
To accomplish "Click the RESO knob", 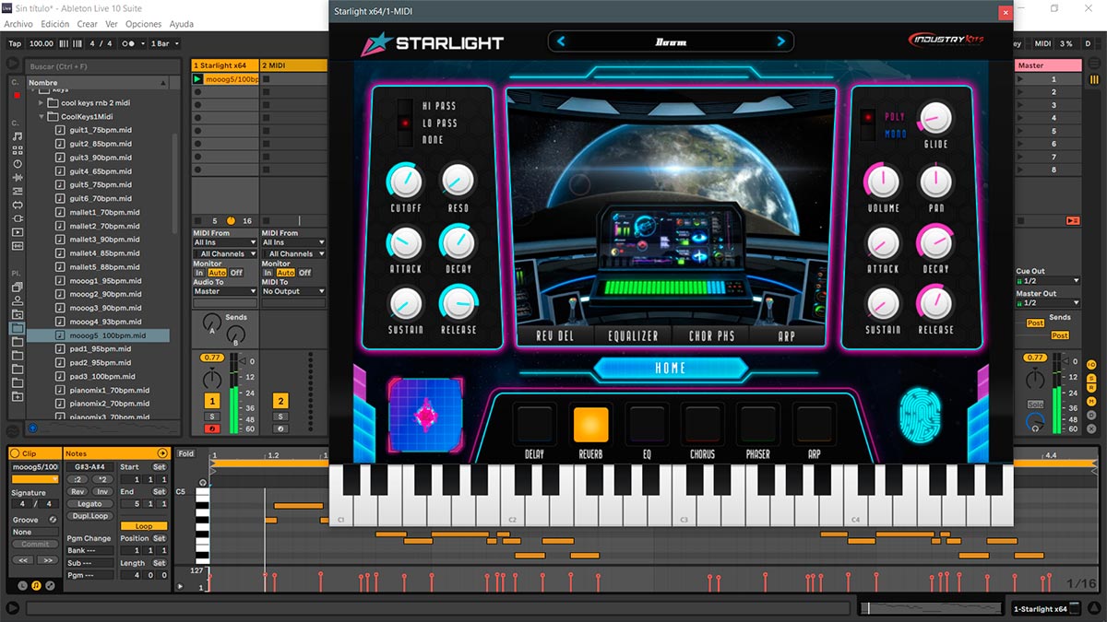I will tap(458, 181).
